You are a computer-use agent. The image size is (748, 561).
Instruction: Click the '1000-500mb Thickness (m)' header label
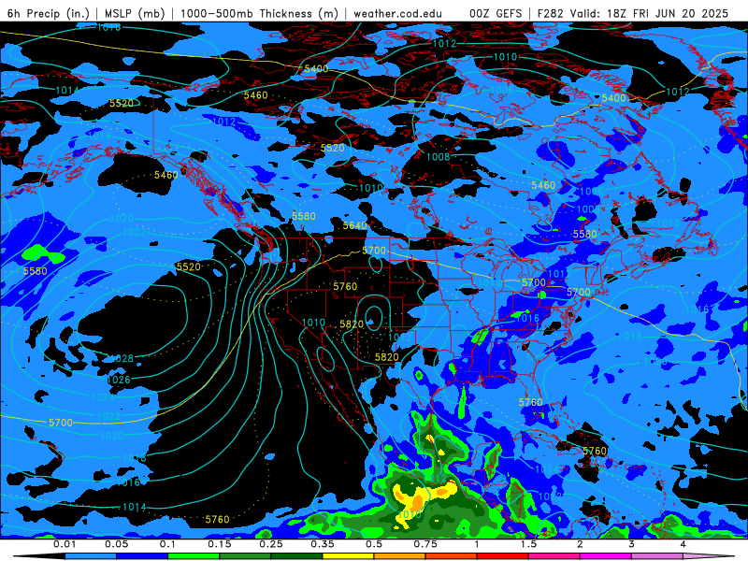tap(258, 13)
